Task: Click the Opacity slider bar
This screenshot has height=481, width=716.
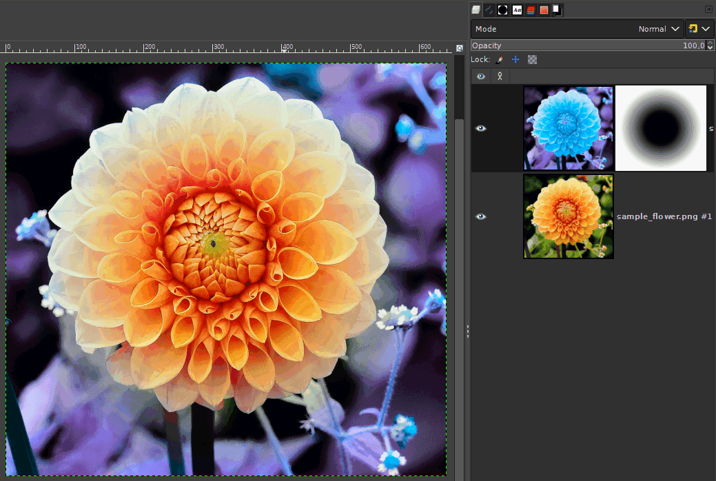Action: (x=588, y=45)
